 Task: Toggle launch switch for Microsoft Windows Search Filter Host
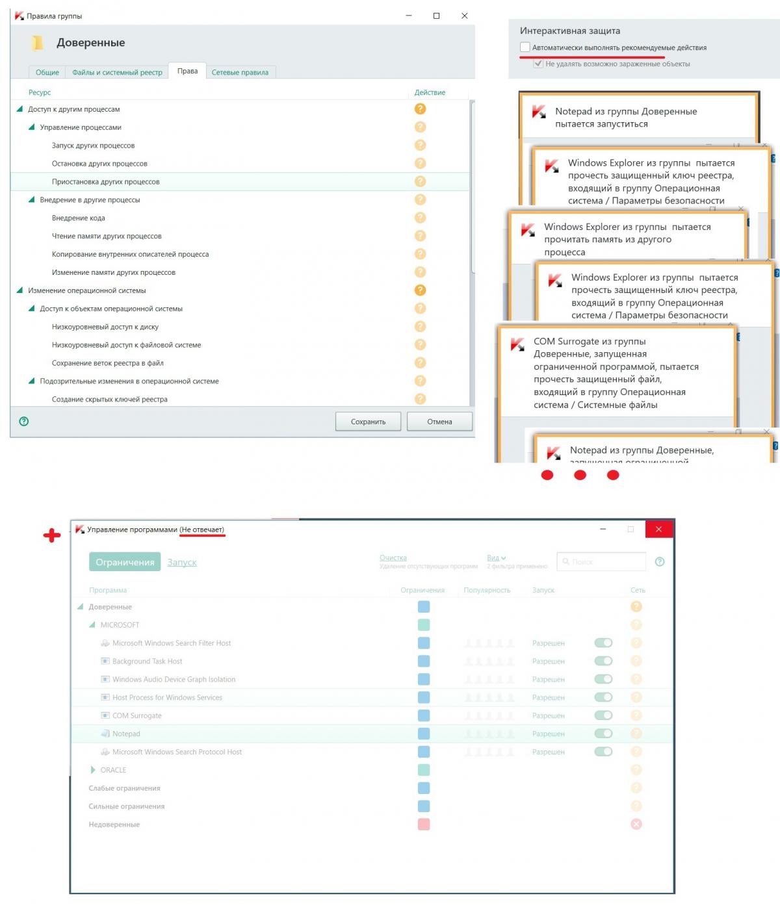(604, 643)
